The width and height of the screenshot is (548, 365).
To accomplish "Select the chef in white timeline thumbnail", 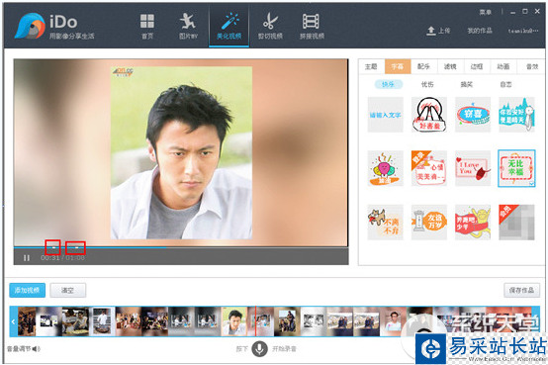I will click(102, 321).
